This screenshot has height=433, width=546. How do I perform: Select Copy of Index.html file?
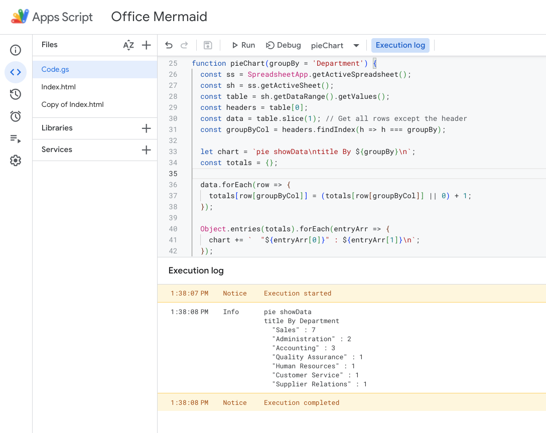pos(72,105)
